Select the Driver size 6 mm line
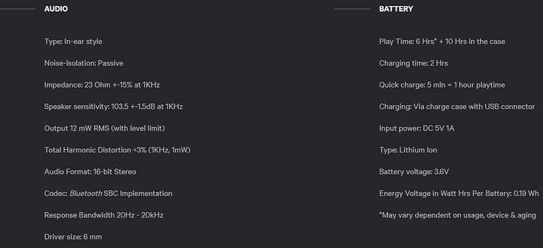 [x=73, y=237]
